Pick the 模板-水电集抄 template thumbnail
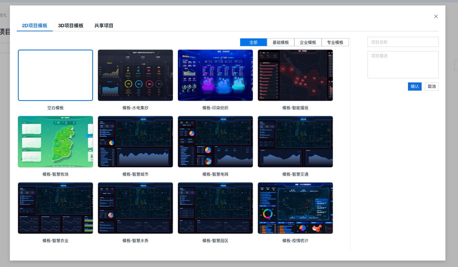The height and width of the screenshot is (267, 458). (x=135, y=75)
